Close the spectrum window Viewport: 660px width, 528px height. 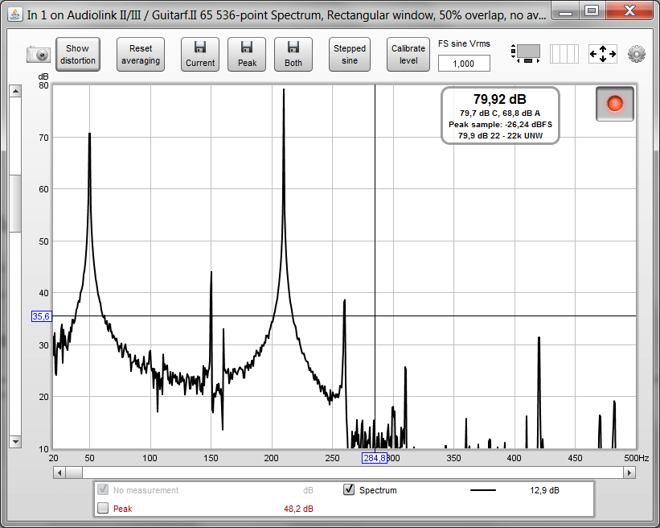point(629,11)
